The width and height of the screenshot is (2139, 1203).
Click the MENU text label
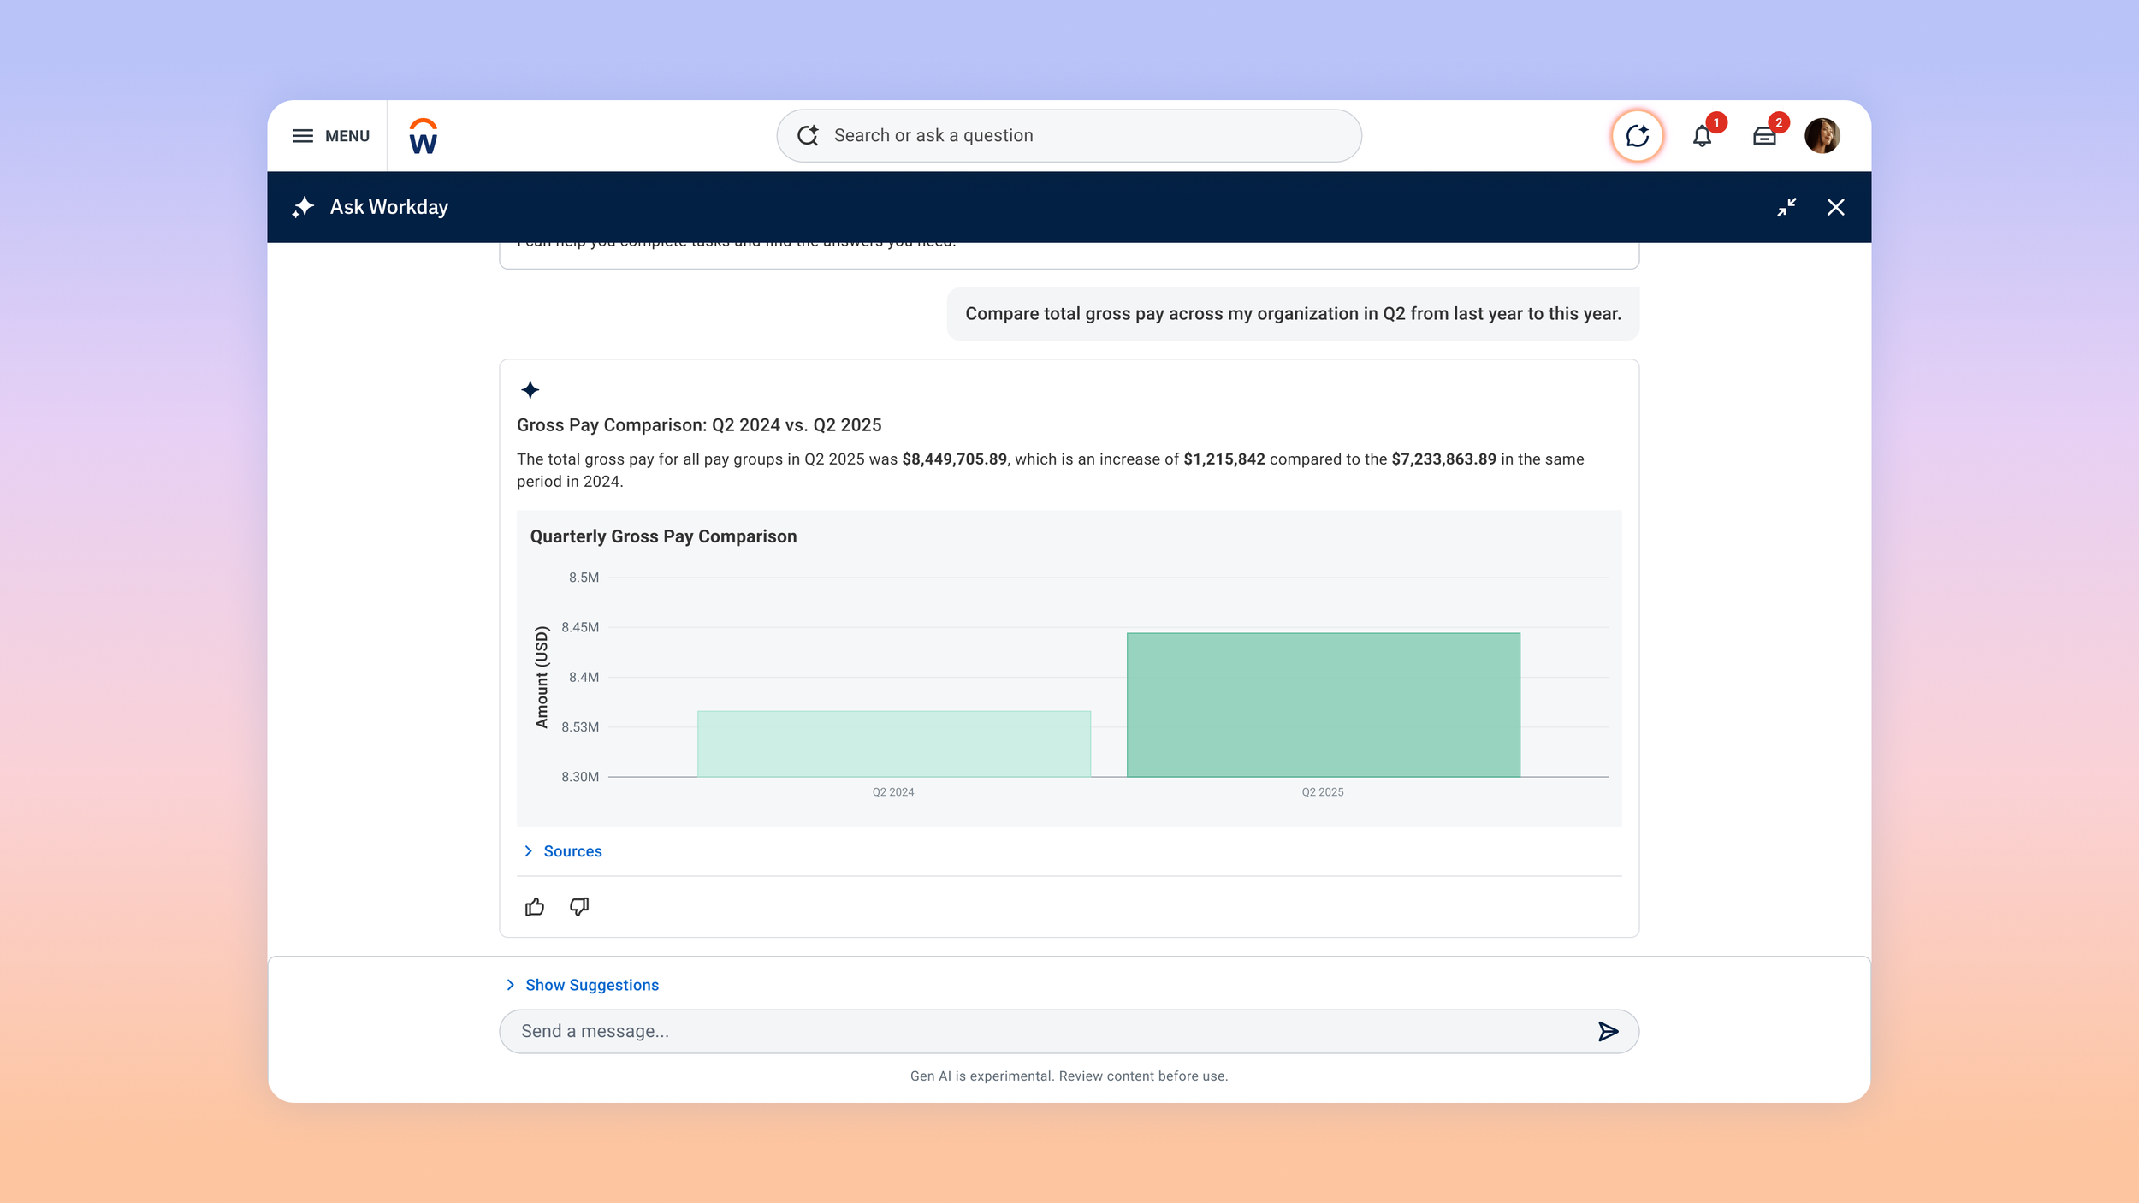point(347,136)
